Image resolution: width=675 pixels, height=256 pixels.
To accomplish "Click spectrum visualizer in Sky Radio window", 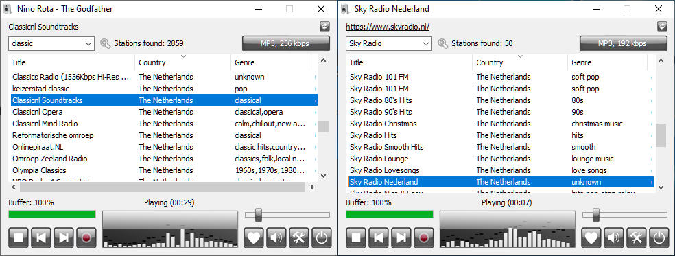I will (508, 229).
